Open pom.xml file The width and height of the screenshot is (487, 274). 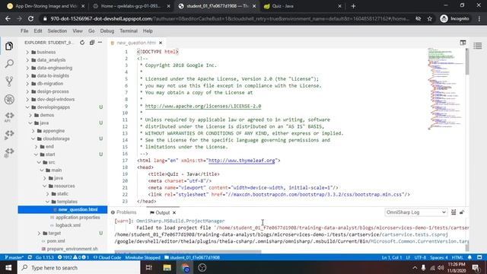(x=56, y=241)
